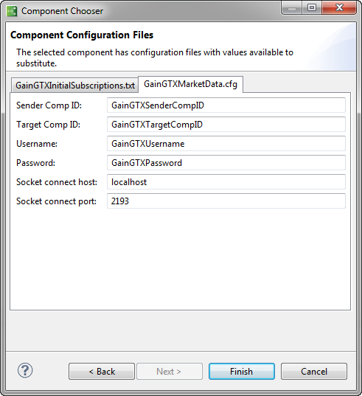Click the Socket connect port label

(x=56, y=201)
